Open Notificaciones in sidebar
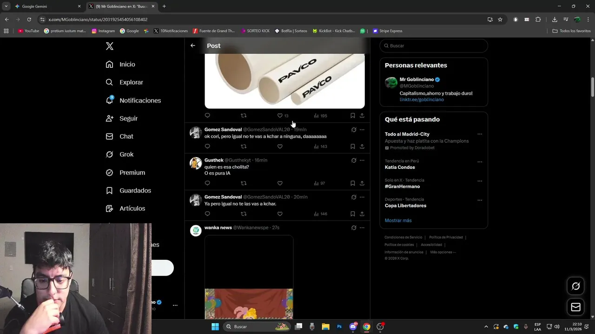This screenshot has width=595, height=334. (x=133, y=100)
